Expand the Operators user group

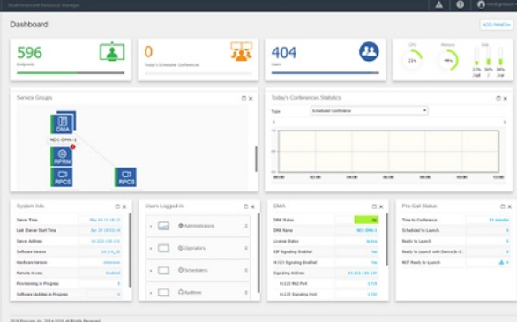pyautogui.click(x=151, y=248)
